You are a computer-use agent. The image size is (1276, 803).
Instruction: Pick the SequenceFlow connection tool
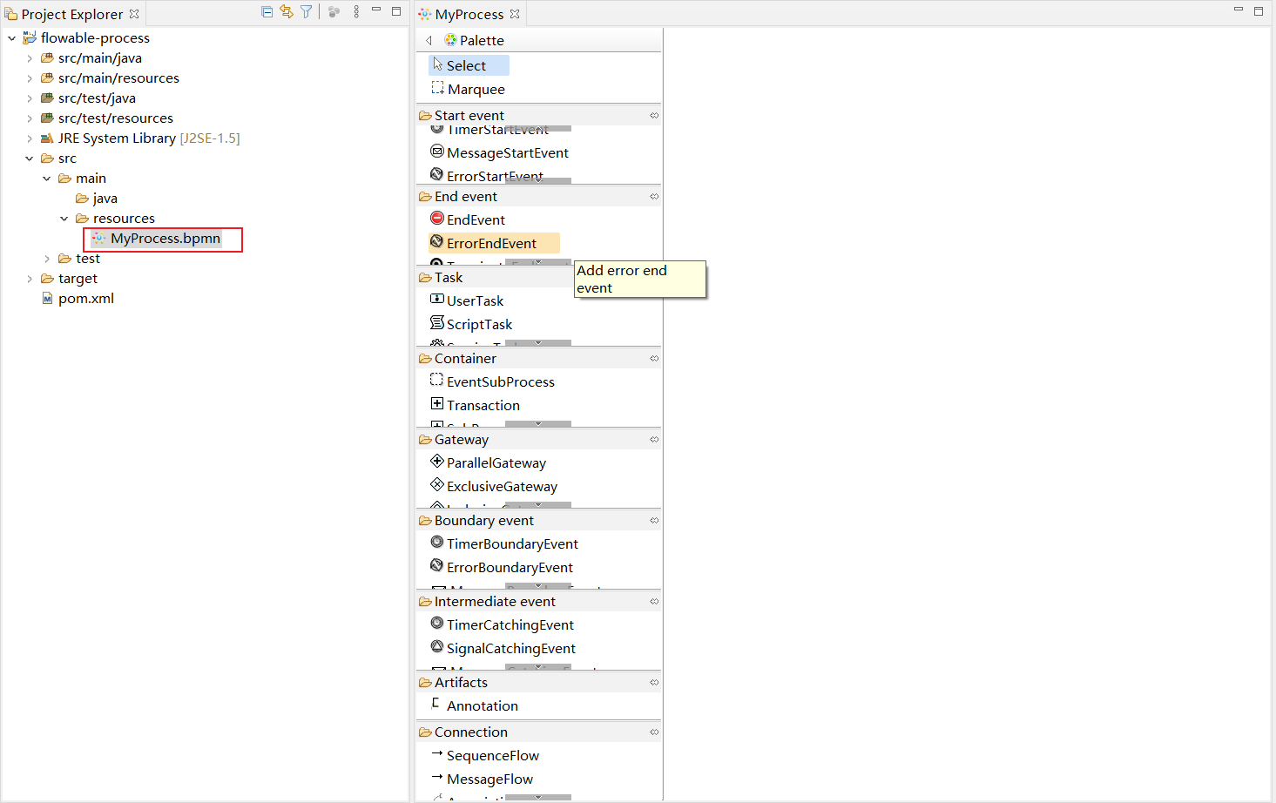pos(492,755)
